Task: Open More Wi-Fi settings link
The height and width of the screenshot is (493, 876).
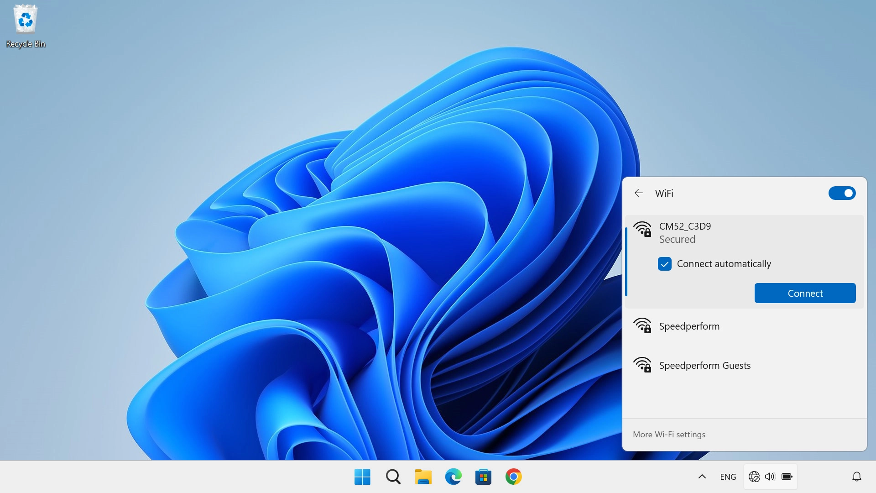Action: click(669, 435)
